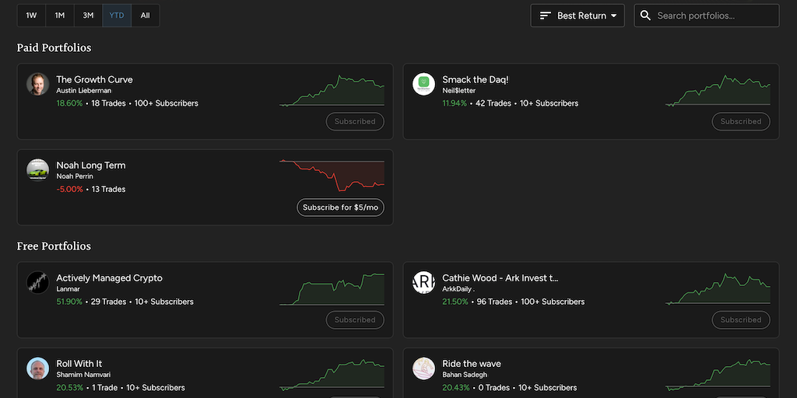This screenshot has width=797, height=398.
Task: Select the 1W time range
Action: pos(31,16)
